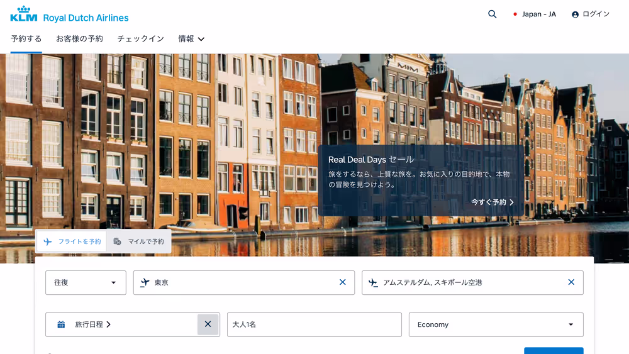629x354 pixels.
Task: Select the フライトを予約 tab
Action: click(72, 241)
